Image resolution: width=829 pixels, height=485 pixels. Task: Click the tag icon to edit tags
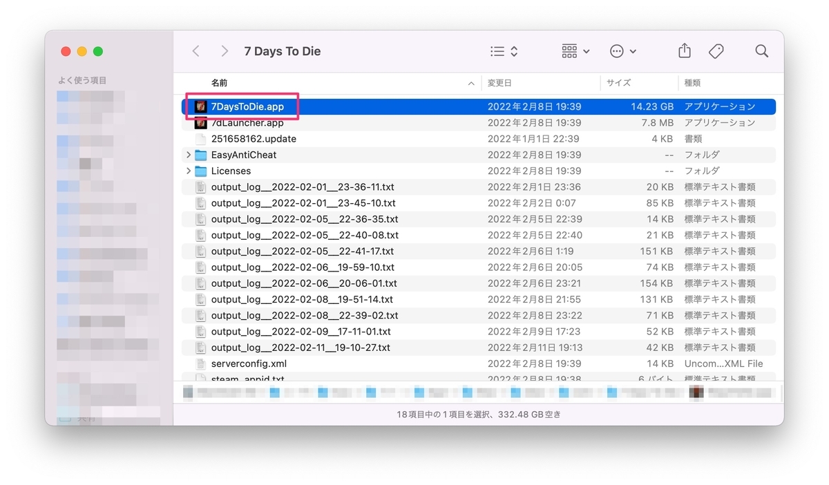716,51
